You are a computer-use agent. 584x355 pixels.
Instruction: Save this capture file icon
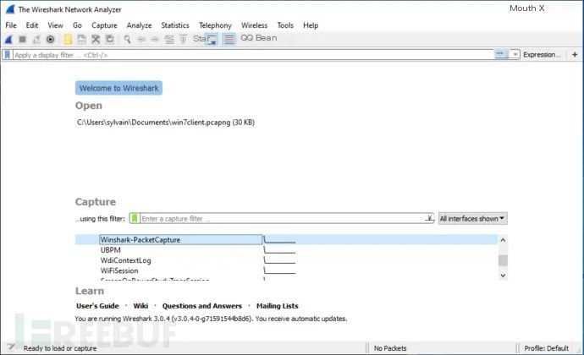coord(81,39)
